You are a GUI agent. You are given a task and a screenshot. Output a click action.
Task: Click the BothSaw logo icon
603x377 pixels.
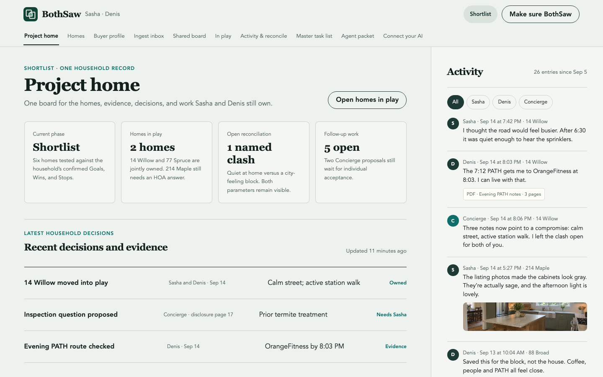point(31,14)
